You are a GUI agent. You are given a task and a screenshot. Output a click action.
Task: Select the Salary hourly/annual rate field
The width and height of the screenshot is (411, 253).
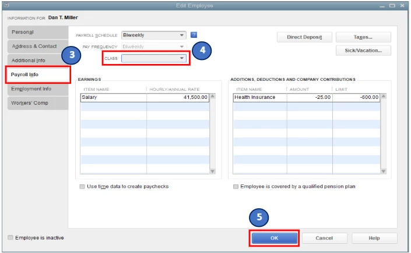click(178, 97)
